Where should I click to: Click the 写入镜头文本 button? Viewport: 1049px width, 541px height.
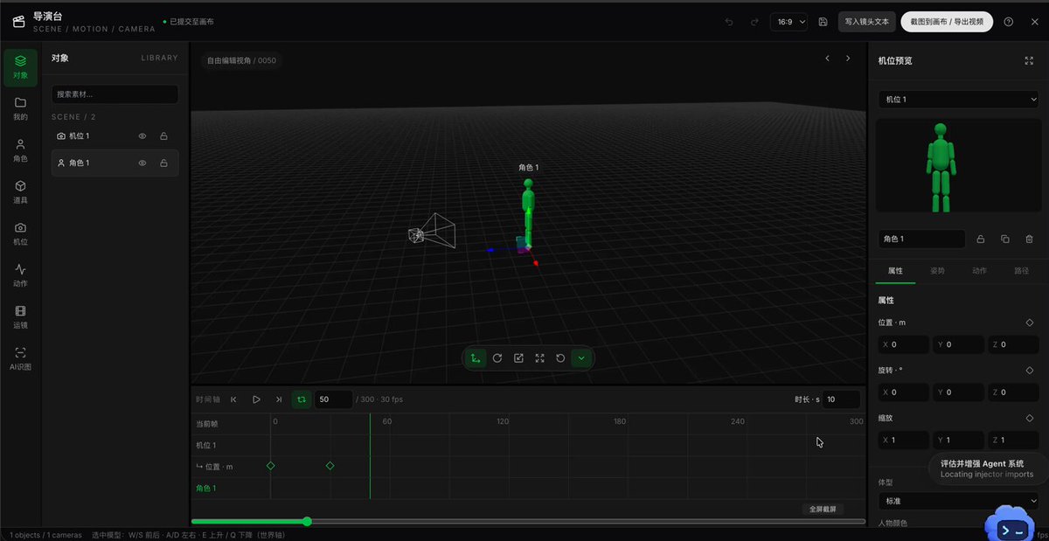[866, 22]
